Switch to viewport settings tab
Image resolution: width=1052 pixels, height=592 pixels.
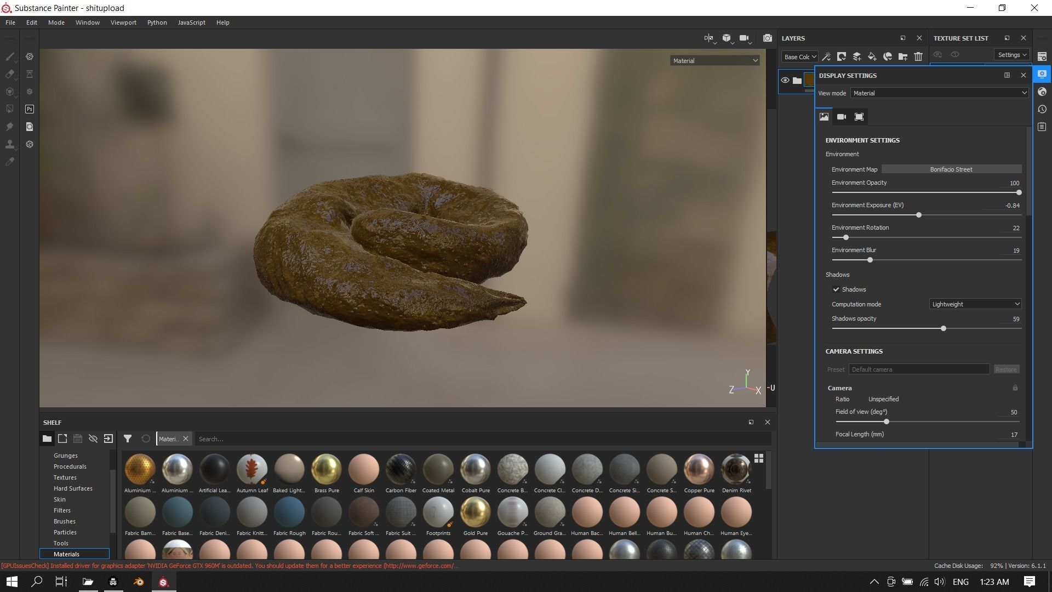click(x=859, y=117)
